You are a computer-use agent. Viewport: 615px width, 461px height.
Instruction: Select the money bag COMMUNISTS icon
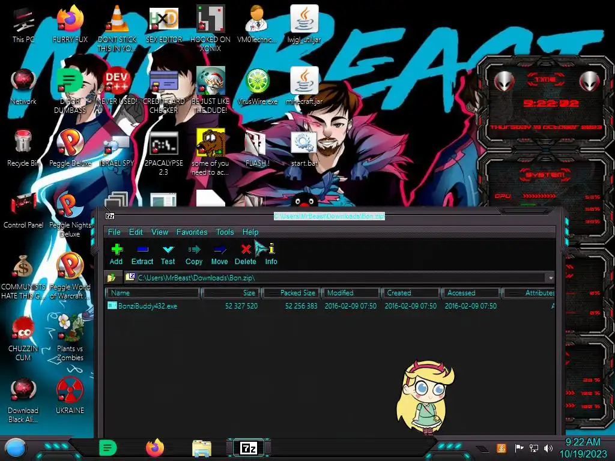point(23,276)
